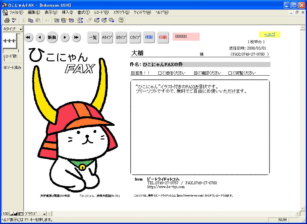This screenshot has width=307, height=224.
Task: Click inside the dotted message body box
Action: click(200, 127)
